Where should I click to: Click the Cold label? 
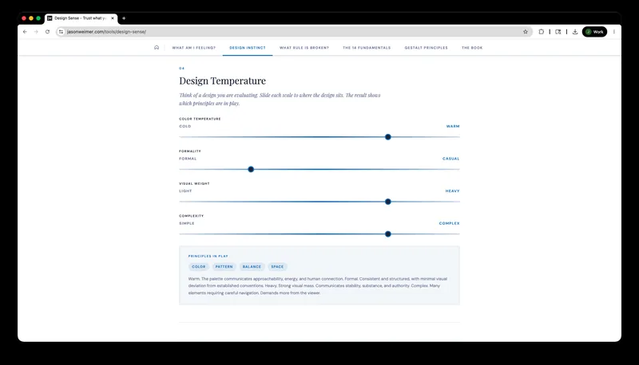[x=185, y=127]
